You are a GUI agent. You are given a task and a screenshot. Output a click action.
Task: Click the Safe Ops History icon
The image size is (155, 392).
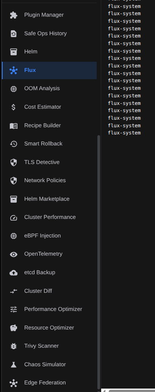click(14, 33)
